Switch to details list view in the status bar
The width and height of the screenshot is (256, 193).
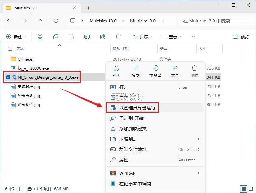pyautogui.click(x=244, y=189)
